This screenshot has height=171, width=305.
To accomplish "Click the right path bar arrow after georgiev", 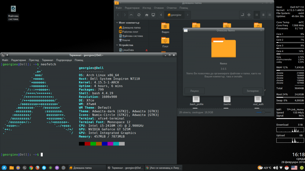I will 188,15.
